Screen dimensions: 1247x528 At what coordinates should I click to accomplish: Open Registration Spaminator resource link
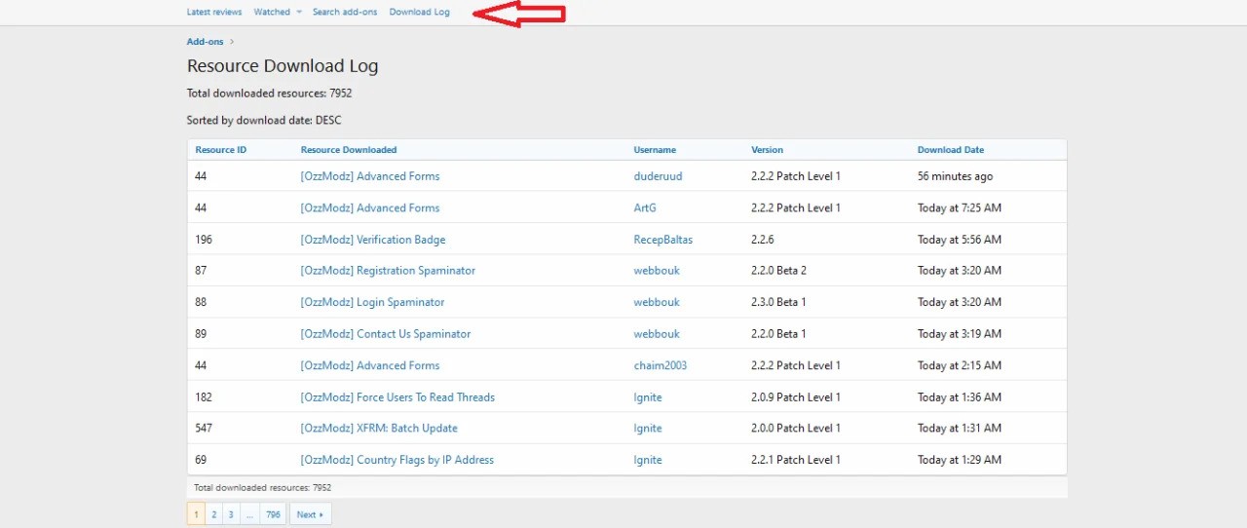pos(388,271)
